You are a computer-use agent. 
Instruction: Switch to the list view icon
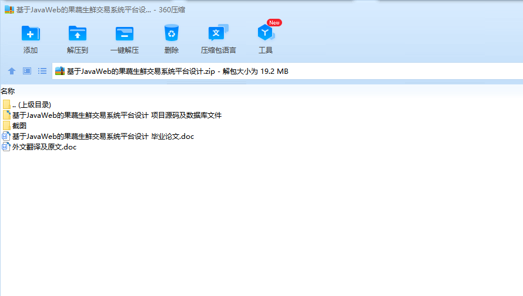coord(42,71)
